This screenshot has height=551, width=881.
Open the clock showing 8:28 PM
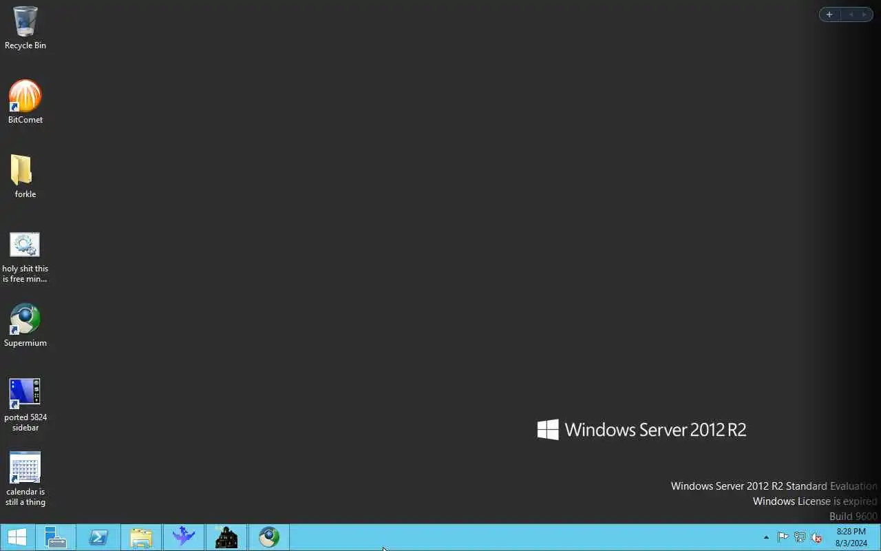click(851, 537)
